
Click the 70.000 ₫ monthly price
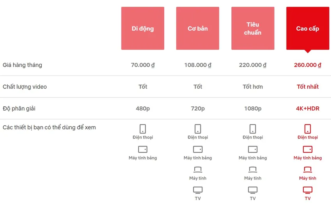point(143,65)
